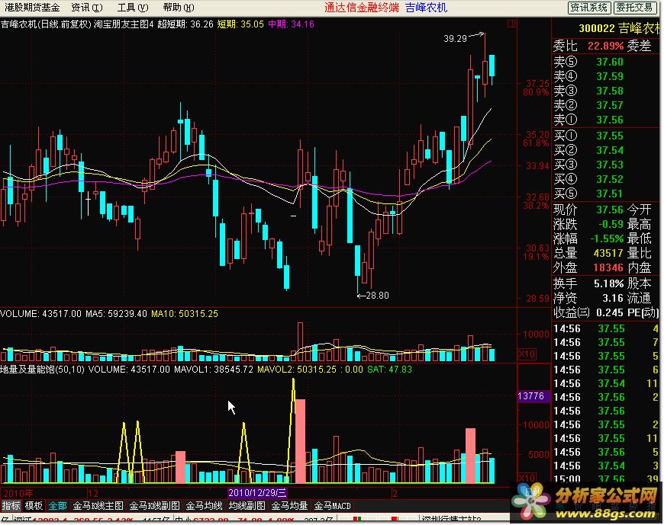664x525 pixels.
Task: Click the 2010/12/29/三 date marker
Action: coord(257,492)
